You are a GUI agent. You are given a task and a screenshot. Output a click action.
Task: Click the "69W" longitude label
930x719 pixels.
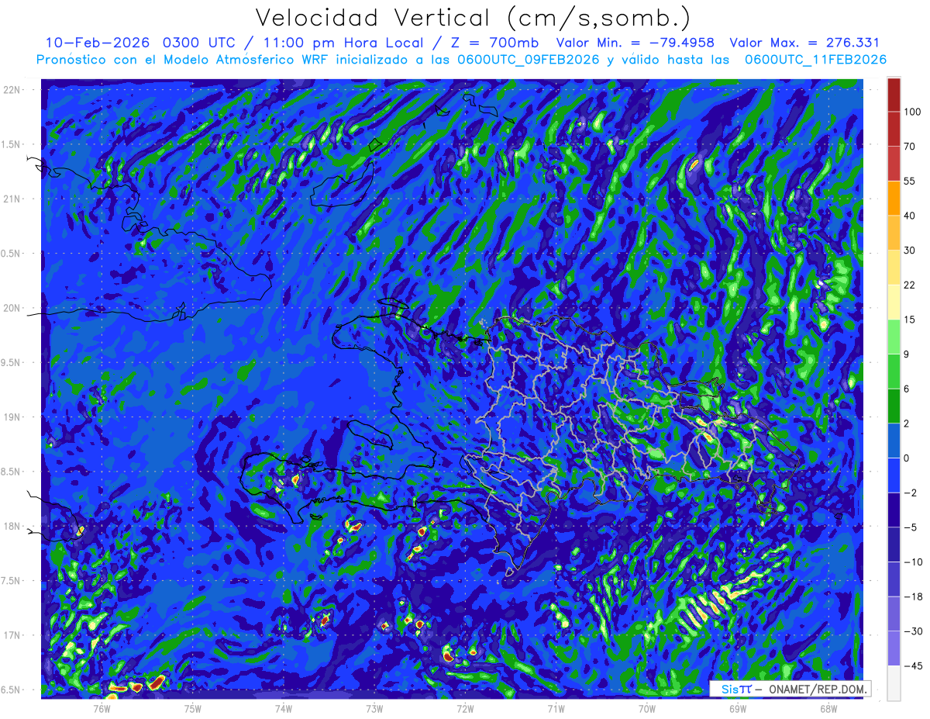click(x=737, y=708)
